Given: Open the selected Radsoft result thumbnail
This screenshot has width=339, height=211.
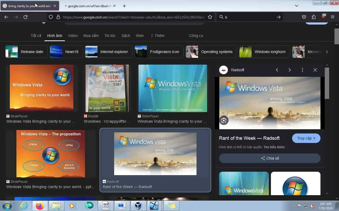Looking at the screenshot, I should point(155,154).
